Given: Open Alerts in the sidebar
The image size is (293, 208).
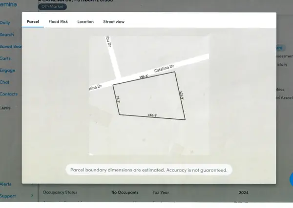Looking at the screenshot, I should pyautogui.click(x=5, y=184).
